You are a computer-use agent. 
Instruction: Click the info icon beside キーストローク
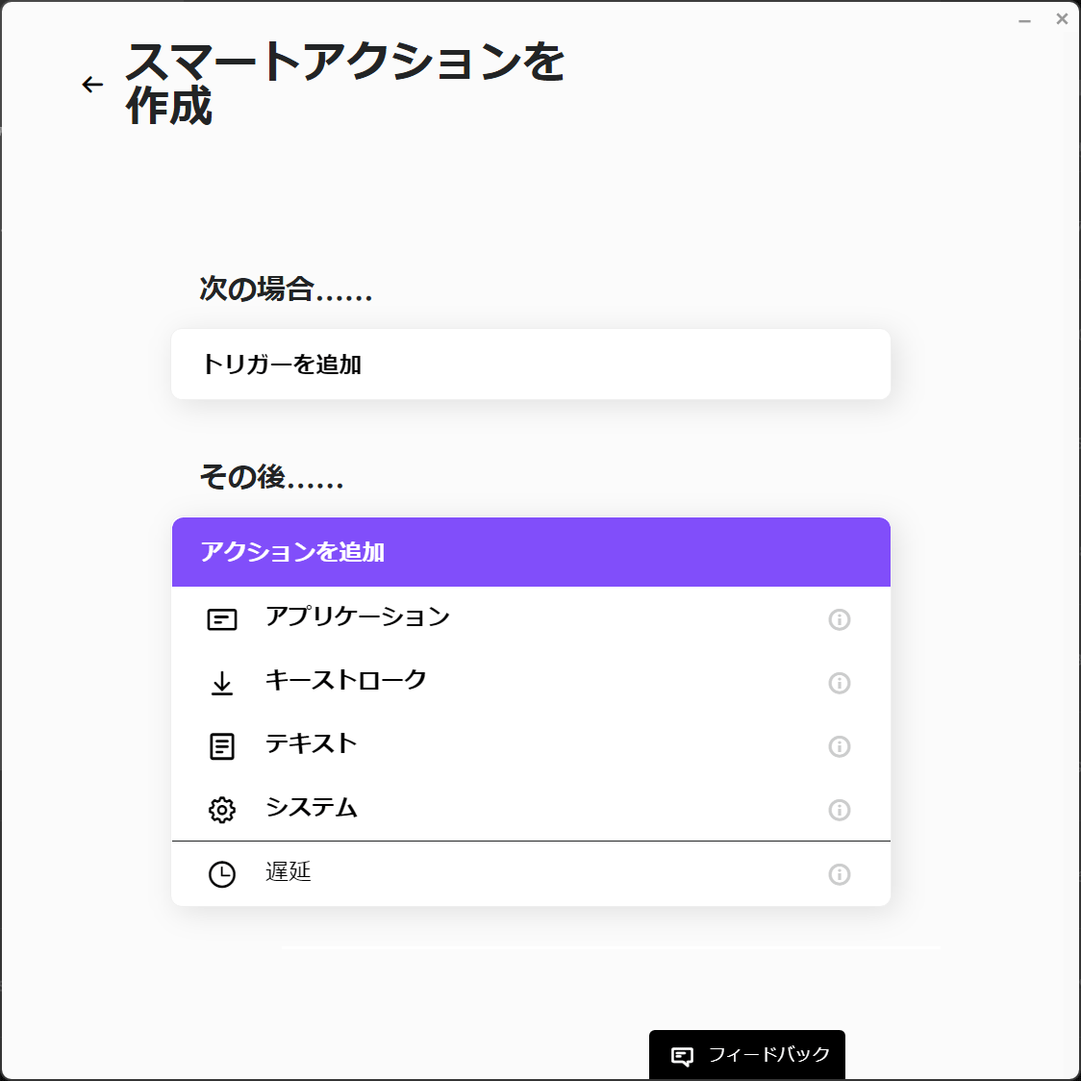click(x=839, y=683)
